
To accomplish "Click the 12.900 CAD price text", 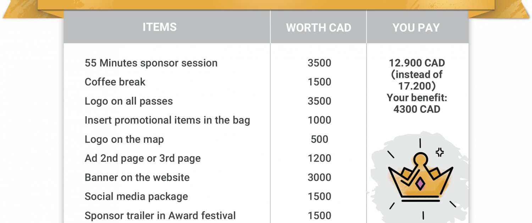I will [417, 63].
